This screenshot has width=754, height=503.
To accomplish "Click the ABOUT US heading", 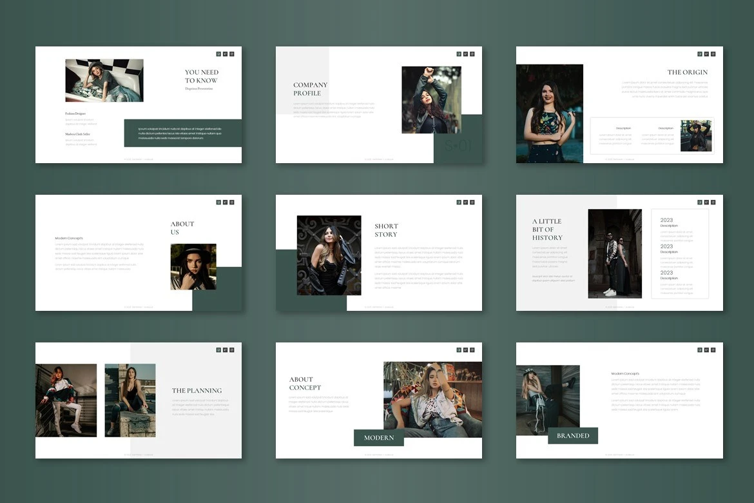I will click(x=182, y=228).
